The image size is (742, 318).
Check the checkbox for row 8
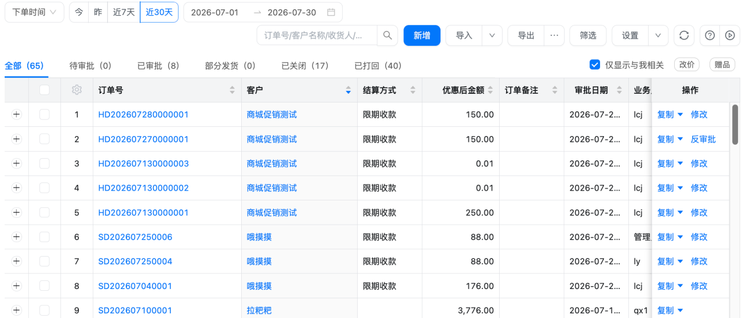point(45,286)
